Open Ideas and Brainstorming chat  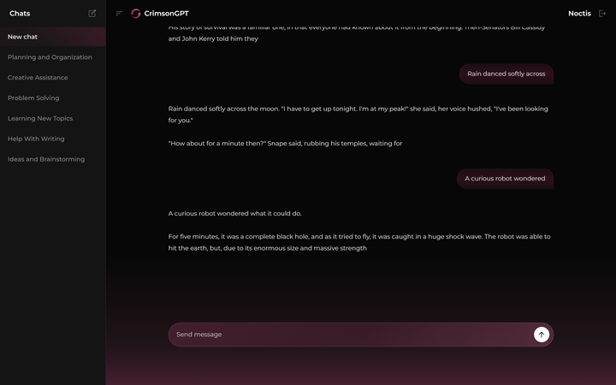[46, 159]
